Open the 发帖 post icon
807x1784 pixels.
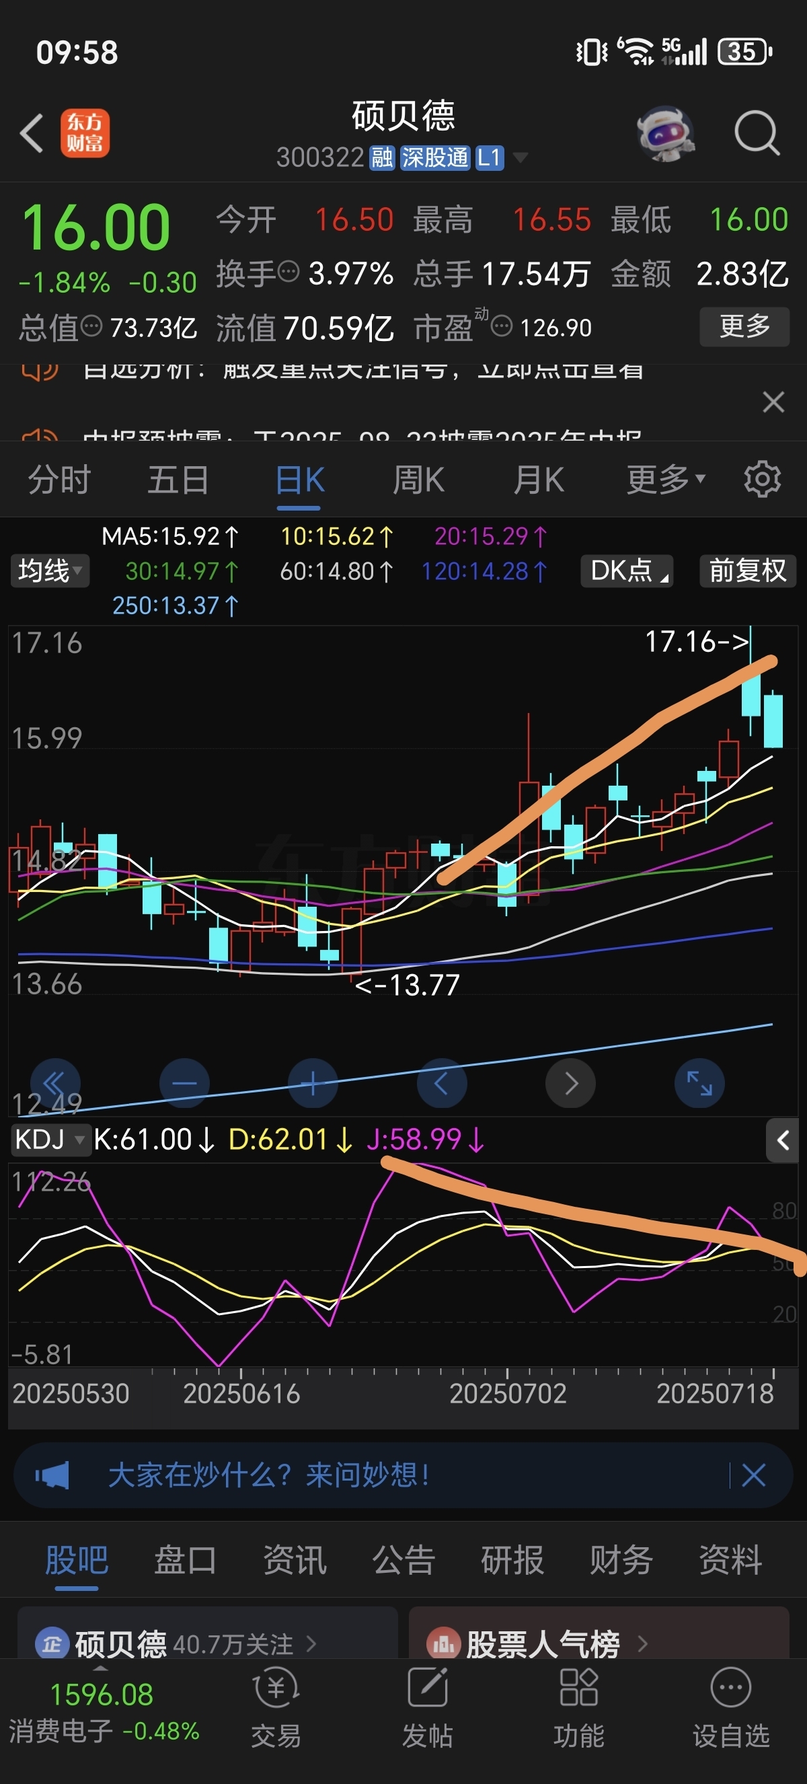click(428, 1707)
